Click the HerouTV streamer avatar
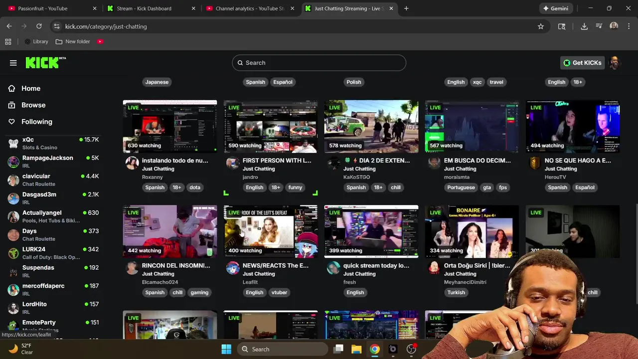Screen dimensions: 638x359 pos(535,163)
